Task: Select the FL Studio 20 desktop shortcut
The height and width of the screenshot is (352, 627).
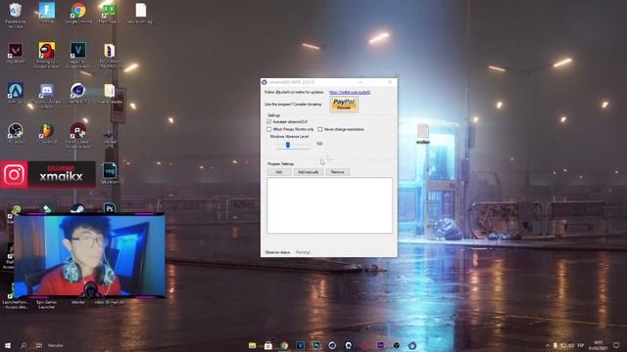Action: coord(47,133)
